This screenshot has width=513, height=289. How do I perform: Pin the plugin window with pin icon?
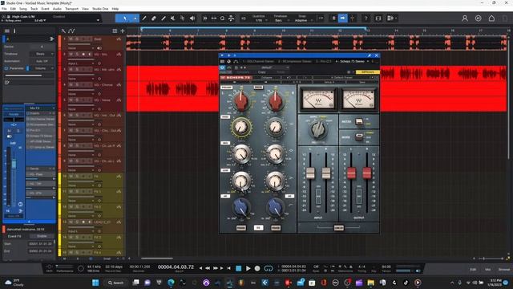(370, 55)
